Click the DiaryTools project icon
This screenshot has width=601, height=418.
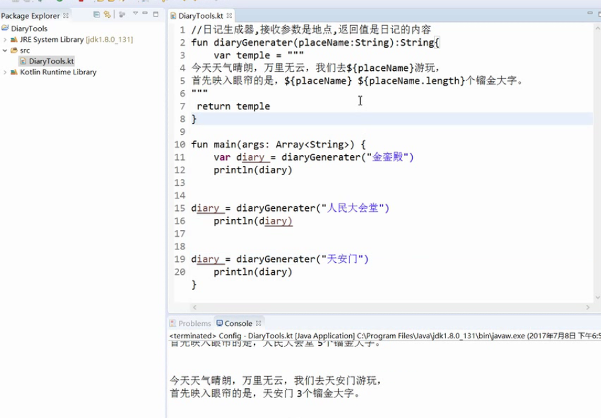click(x=5, y=28)
